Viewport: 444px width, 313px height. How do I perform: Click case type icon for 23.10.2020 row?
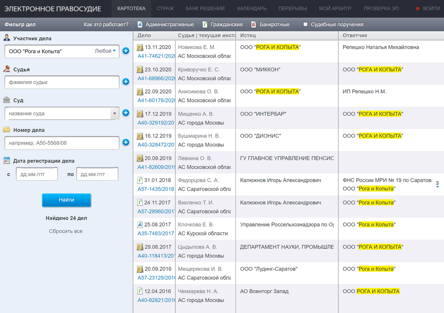tap(140, 69)
